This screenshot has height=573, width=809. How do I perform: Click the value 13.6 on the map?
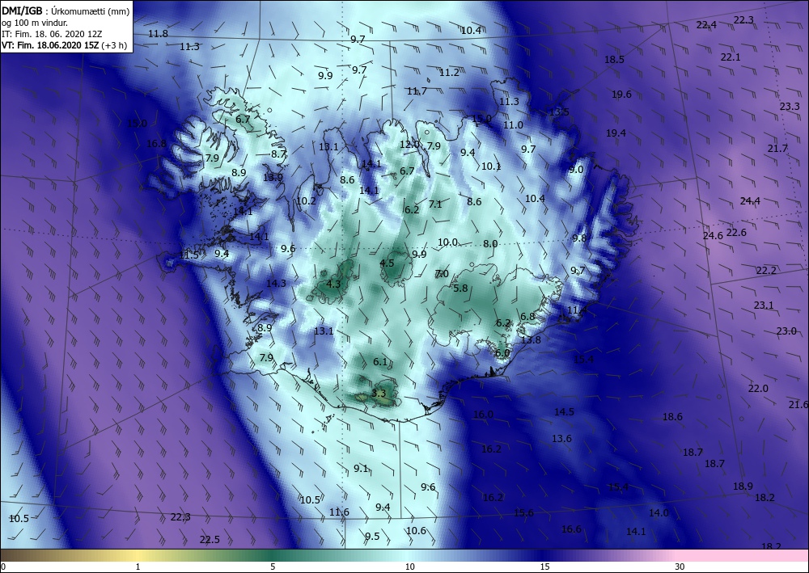[x=561, y=439]
